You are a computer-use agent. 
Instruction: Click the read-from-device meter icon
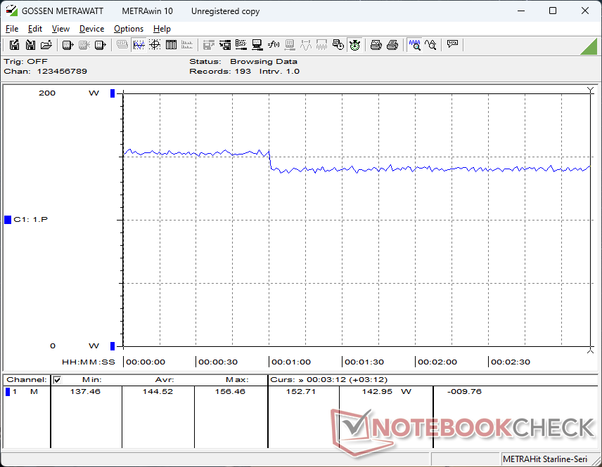coord(68,45)
